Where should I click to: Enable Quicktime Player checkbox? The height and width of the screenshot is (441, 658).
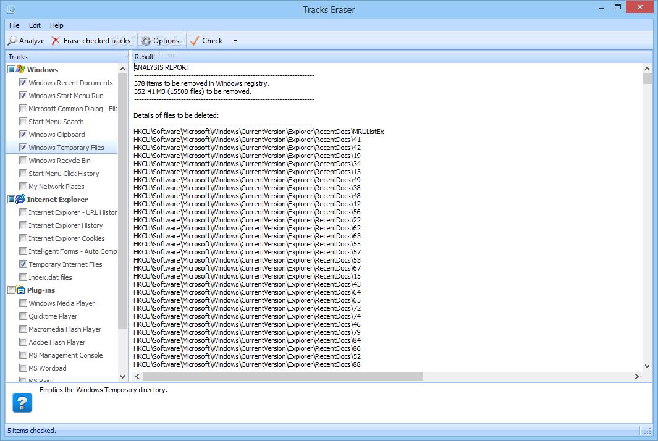[23, 316]
